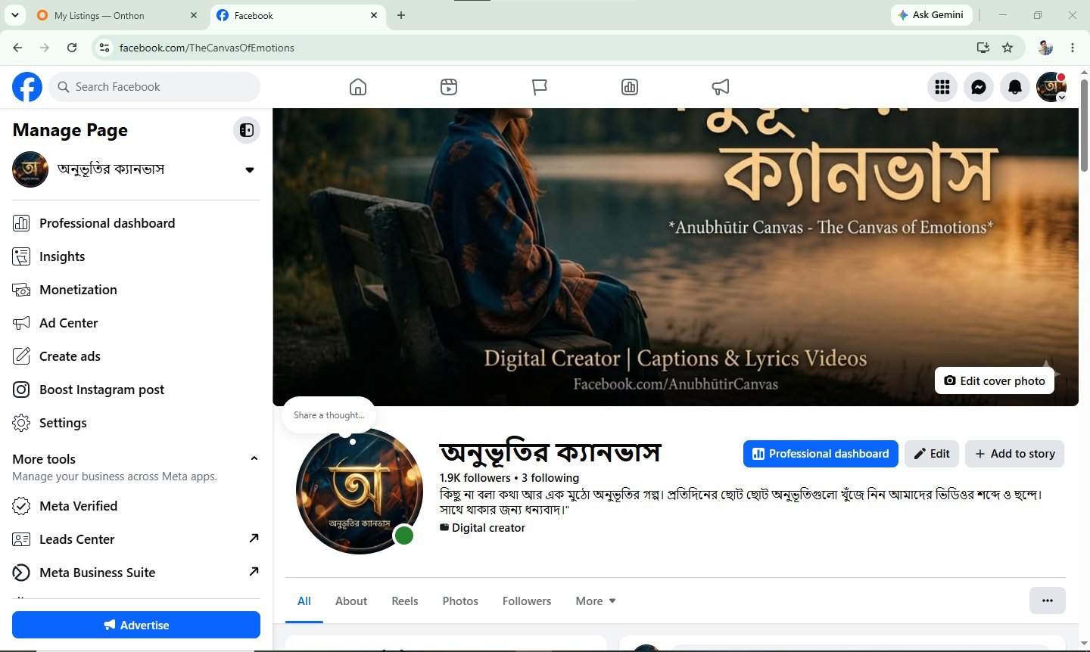Open the three-dot profile options button

pyautogui.click(x=1048, y=601)
